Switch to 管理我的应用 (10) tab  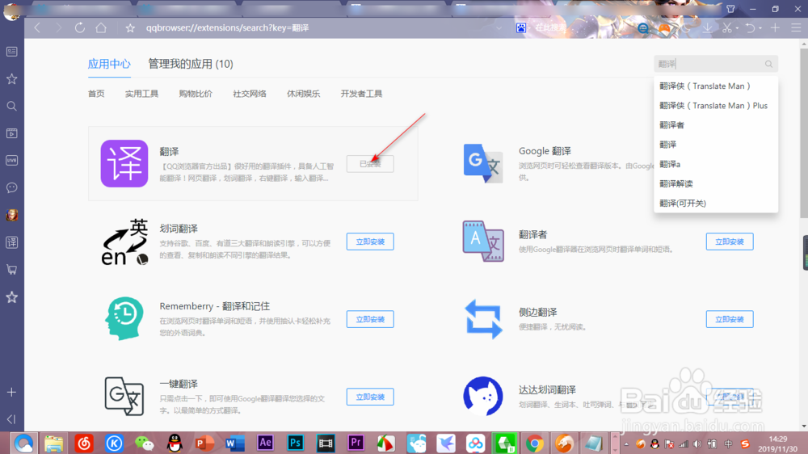191,64
